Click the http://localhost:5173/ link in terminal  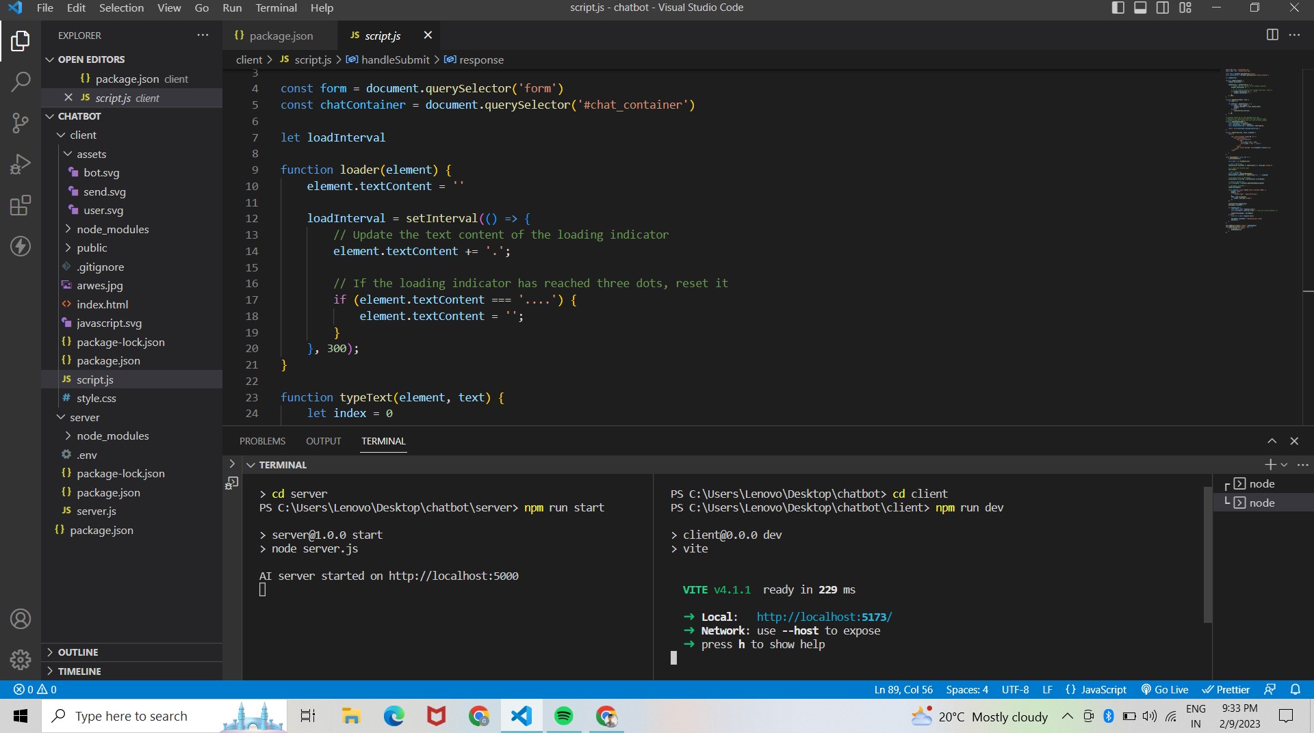click(x=824, y=617)
